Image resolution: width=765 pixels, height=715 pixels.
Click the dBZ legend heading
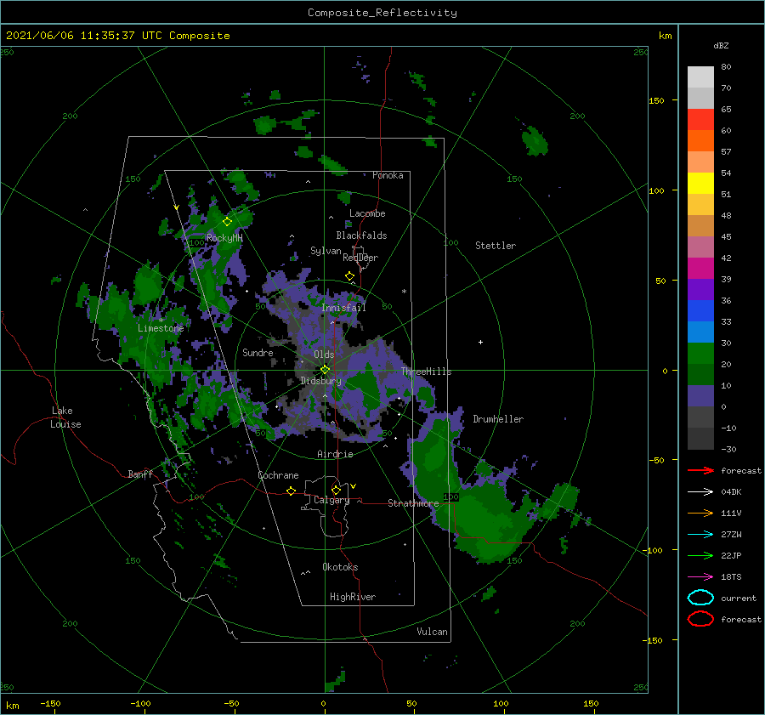click(721, 45)
